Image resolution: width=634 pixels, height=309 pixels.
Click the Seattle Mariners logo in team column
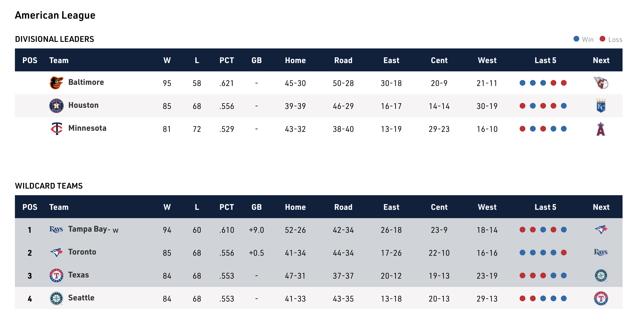[x=56, y=298]
